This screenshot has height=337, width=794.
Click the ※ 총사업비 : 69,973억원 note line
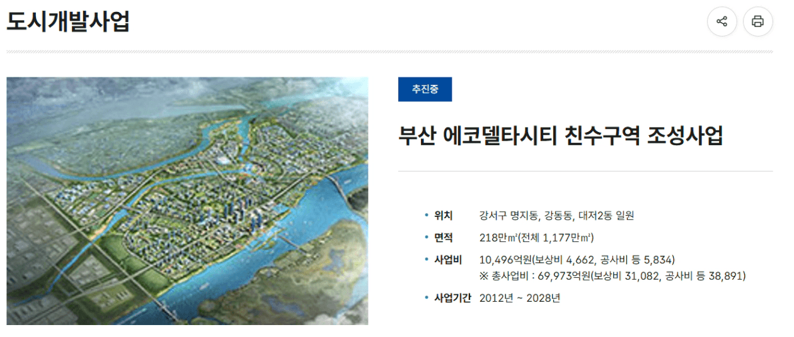[613, 276]
